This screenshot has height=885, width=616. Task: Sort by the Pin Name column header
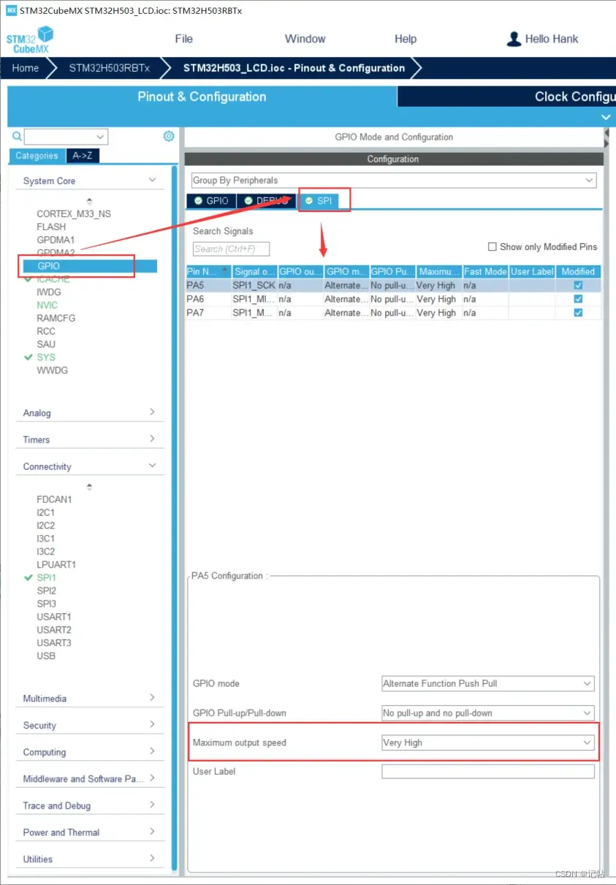208,271
